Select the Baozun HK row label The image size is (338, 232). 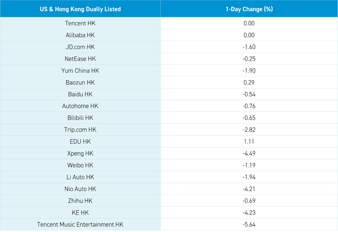[x=80, y=83]
